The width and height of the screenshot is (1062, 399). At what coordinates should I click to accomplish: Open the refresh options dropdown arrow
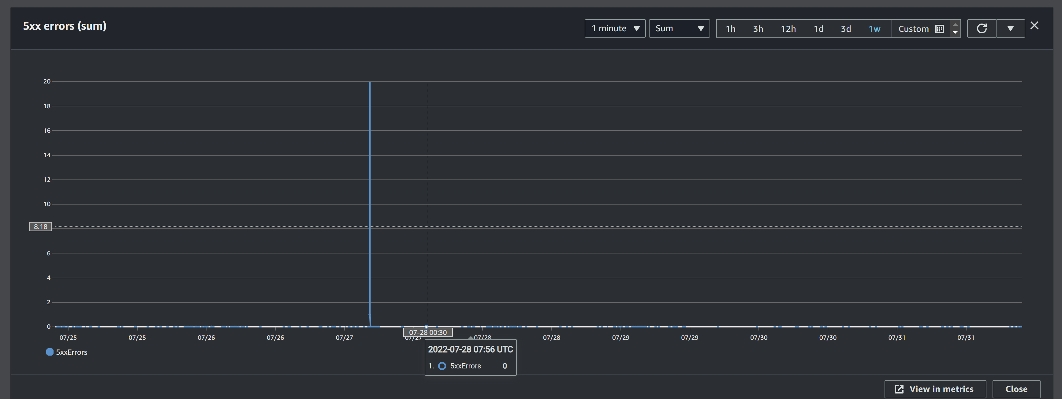click(1011, 28)
